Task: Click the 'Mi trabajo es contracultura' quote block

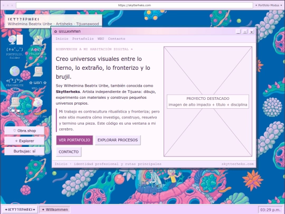Action: (108, 120)
